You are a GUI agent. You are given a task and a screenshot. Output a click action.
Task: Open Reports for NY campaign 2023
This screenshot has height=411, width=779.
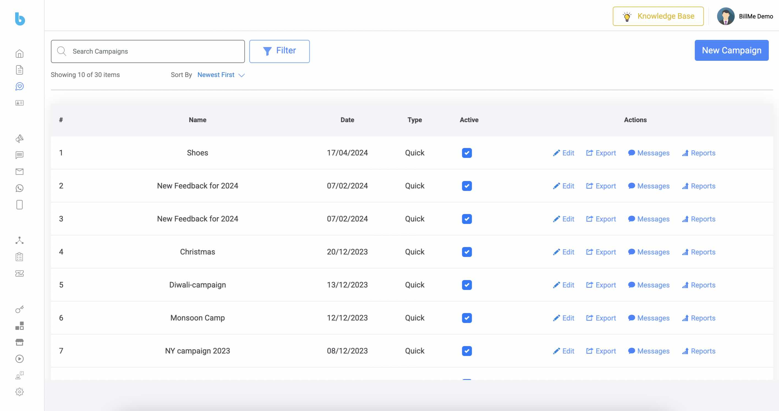pyautogui.click(x=699, y=351)
